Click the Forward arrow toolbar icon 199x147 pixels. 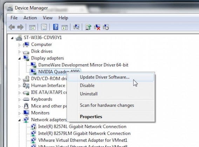click(x=20, y=27)
